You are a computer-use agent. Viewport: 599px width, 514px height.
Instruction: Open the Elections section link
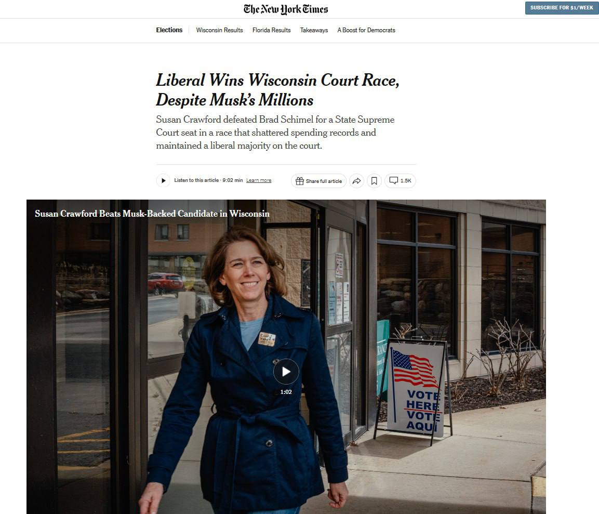[169, 30]
